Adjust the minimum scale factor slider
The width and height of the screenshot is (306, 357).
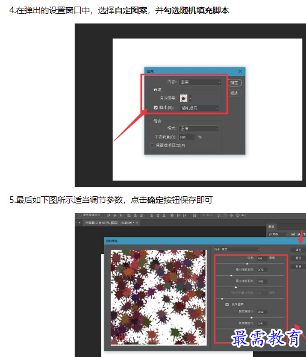point(231,276)
